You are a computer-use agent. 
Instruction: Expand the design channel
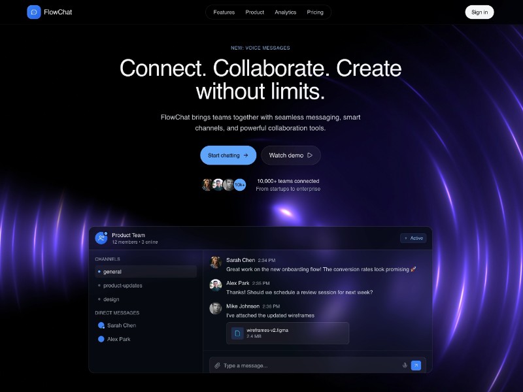112,299
